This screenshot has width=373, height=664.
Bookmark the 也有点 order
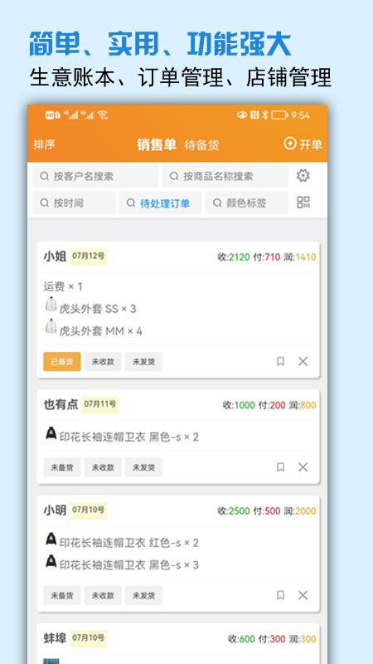tap(280, 467)
